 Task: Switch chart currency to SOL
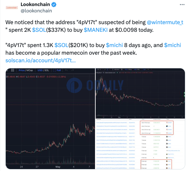[47, 70]
